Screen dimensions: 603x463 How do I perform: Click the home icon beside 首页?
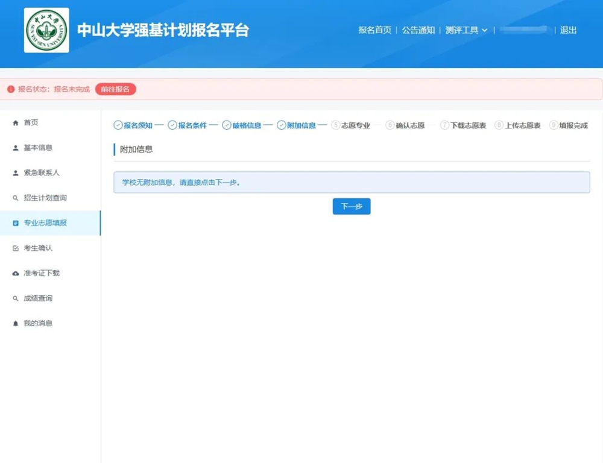16,123
